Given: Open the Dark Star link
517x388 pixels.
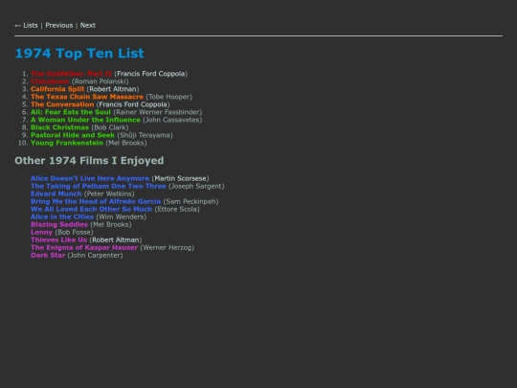Looking at the screenshot, I should pyautogui.click(x=48, y=256).
